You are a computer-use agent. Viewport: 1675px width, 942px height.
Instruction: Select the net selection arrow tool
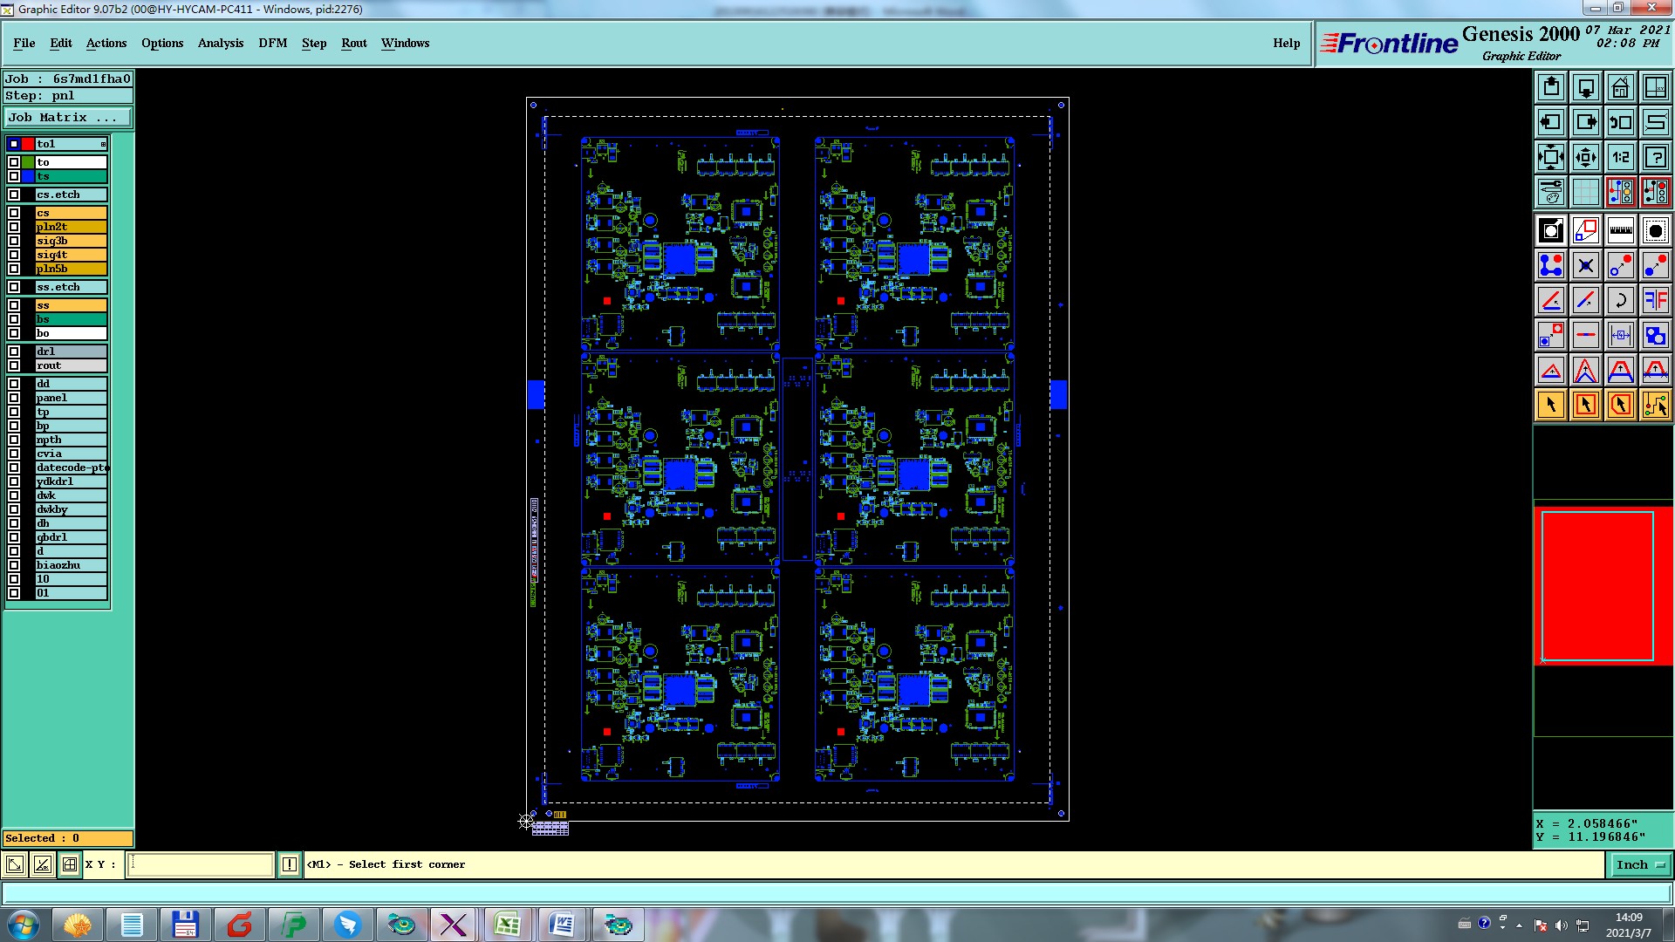click(x=1655, y=405)
